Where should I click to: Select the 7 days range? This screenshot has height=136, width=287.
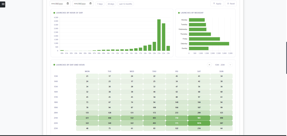click(100, 4)
